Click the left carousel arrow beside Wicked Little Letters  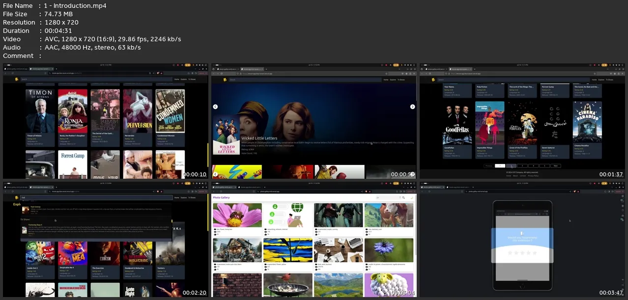(x=215, y=107)
